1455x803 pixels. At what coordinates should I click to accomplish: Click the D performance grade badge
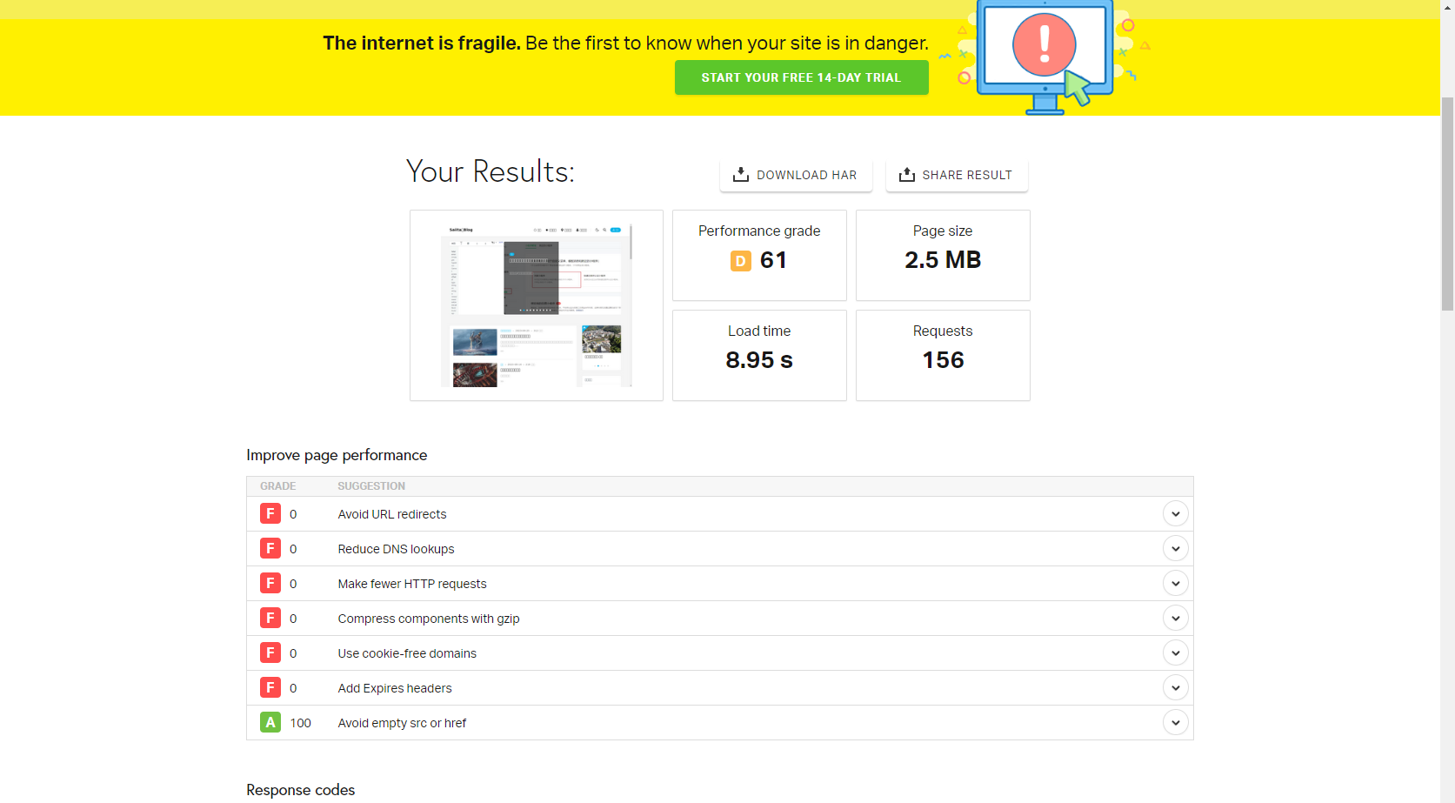click(x=740, y=261)
